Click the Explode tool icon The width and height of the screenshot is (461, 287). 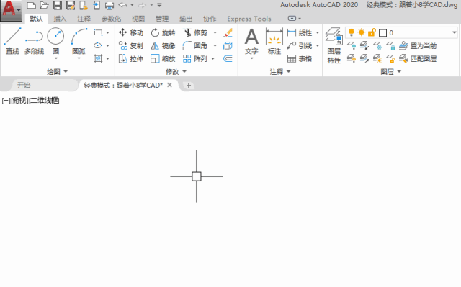228,46
